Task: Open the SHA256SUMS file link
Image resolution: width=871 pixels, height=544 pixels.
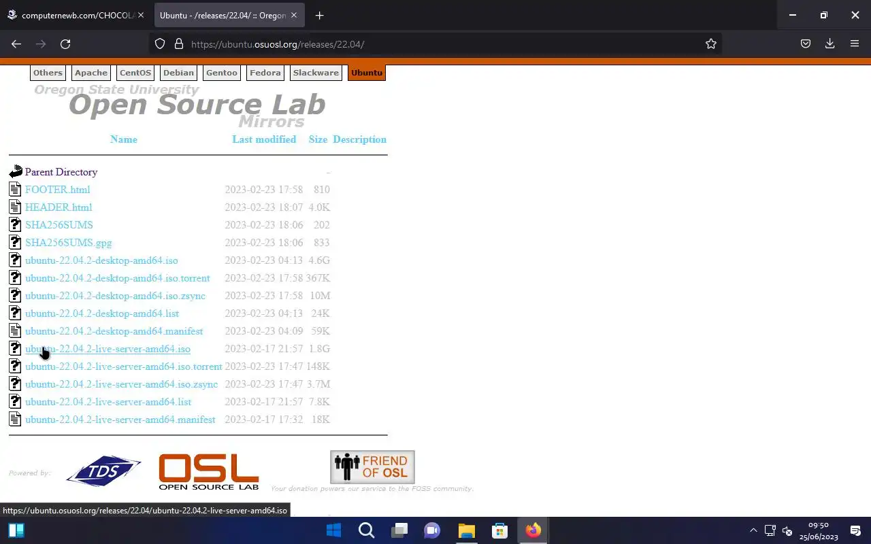Action: (x=59, y=225)
